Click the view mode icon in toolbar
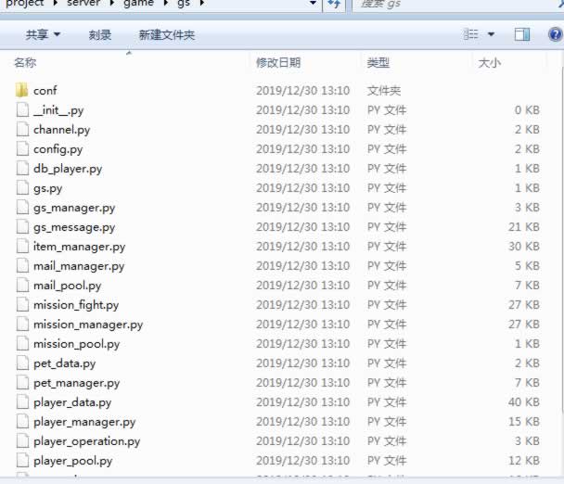The image size is (564, 484). pos(471,34)
